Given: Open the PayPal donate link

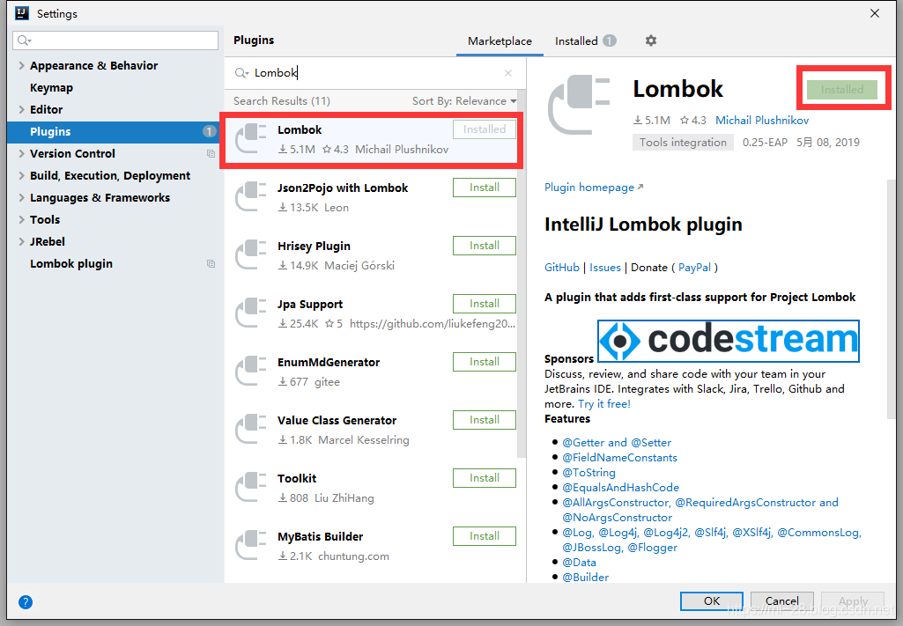Looking at the screenshot, I should [x=694, y=268].
